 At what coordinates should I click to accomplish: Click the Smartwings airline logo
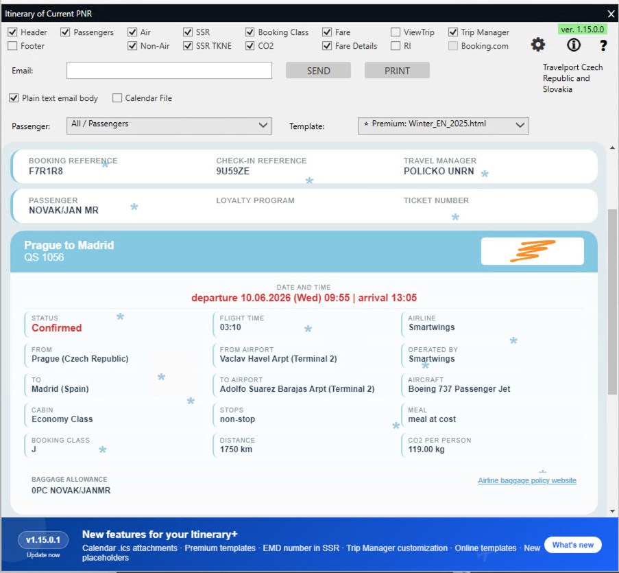pyautogui.click(x=532, y=251)
